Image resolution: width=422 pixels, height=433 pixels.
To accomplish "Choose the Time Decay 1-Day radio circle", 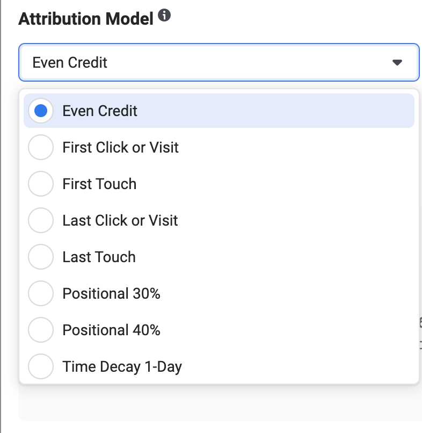I will tap(41, 367).
